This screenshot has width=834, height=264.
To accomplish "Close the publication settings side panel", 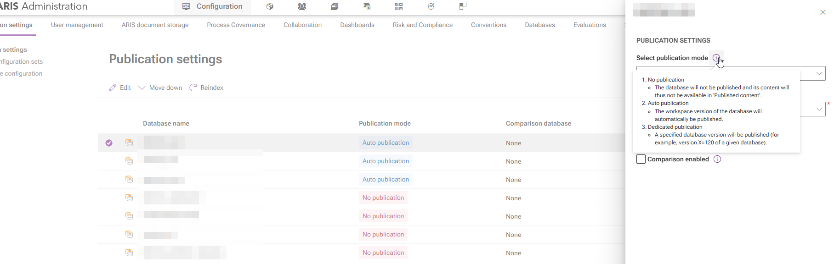I will tap(823, 12).
